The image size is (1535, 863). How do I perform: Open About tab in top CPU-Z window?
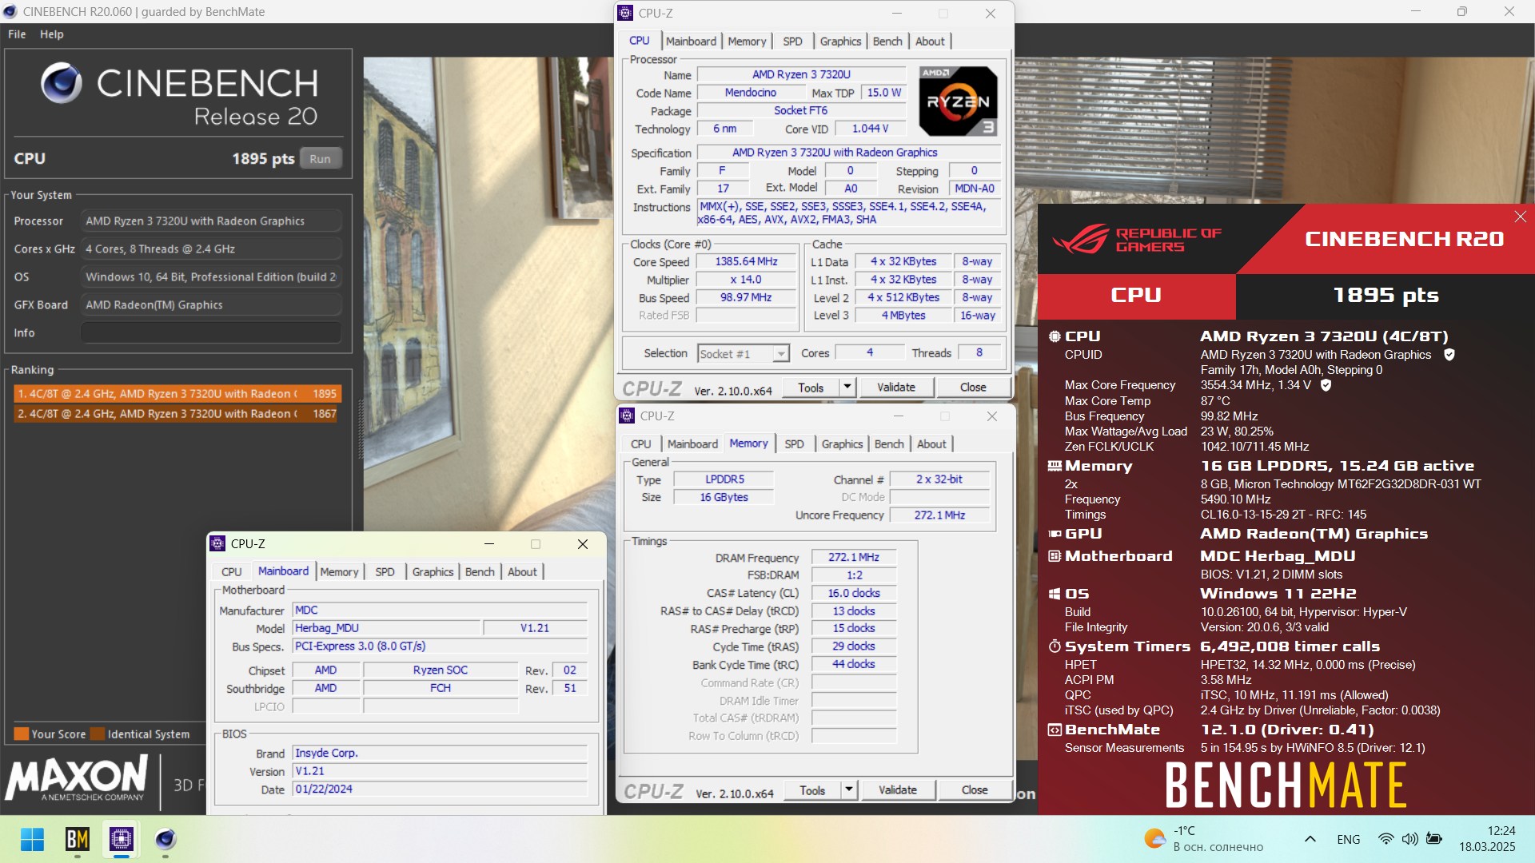[x=930, y=41]
